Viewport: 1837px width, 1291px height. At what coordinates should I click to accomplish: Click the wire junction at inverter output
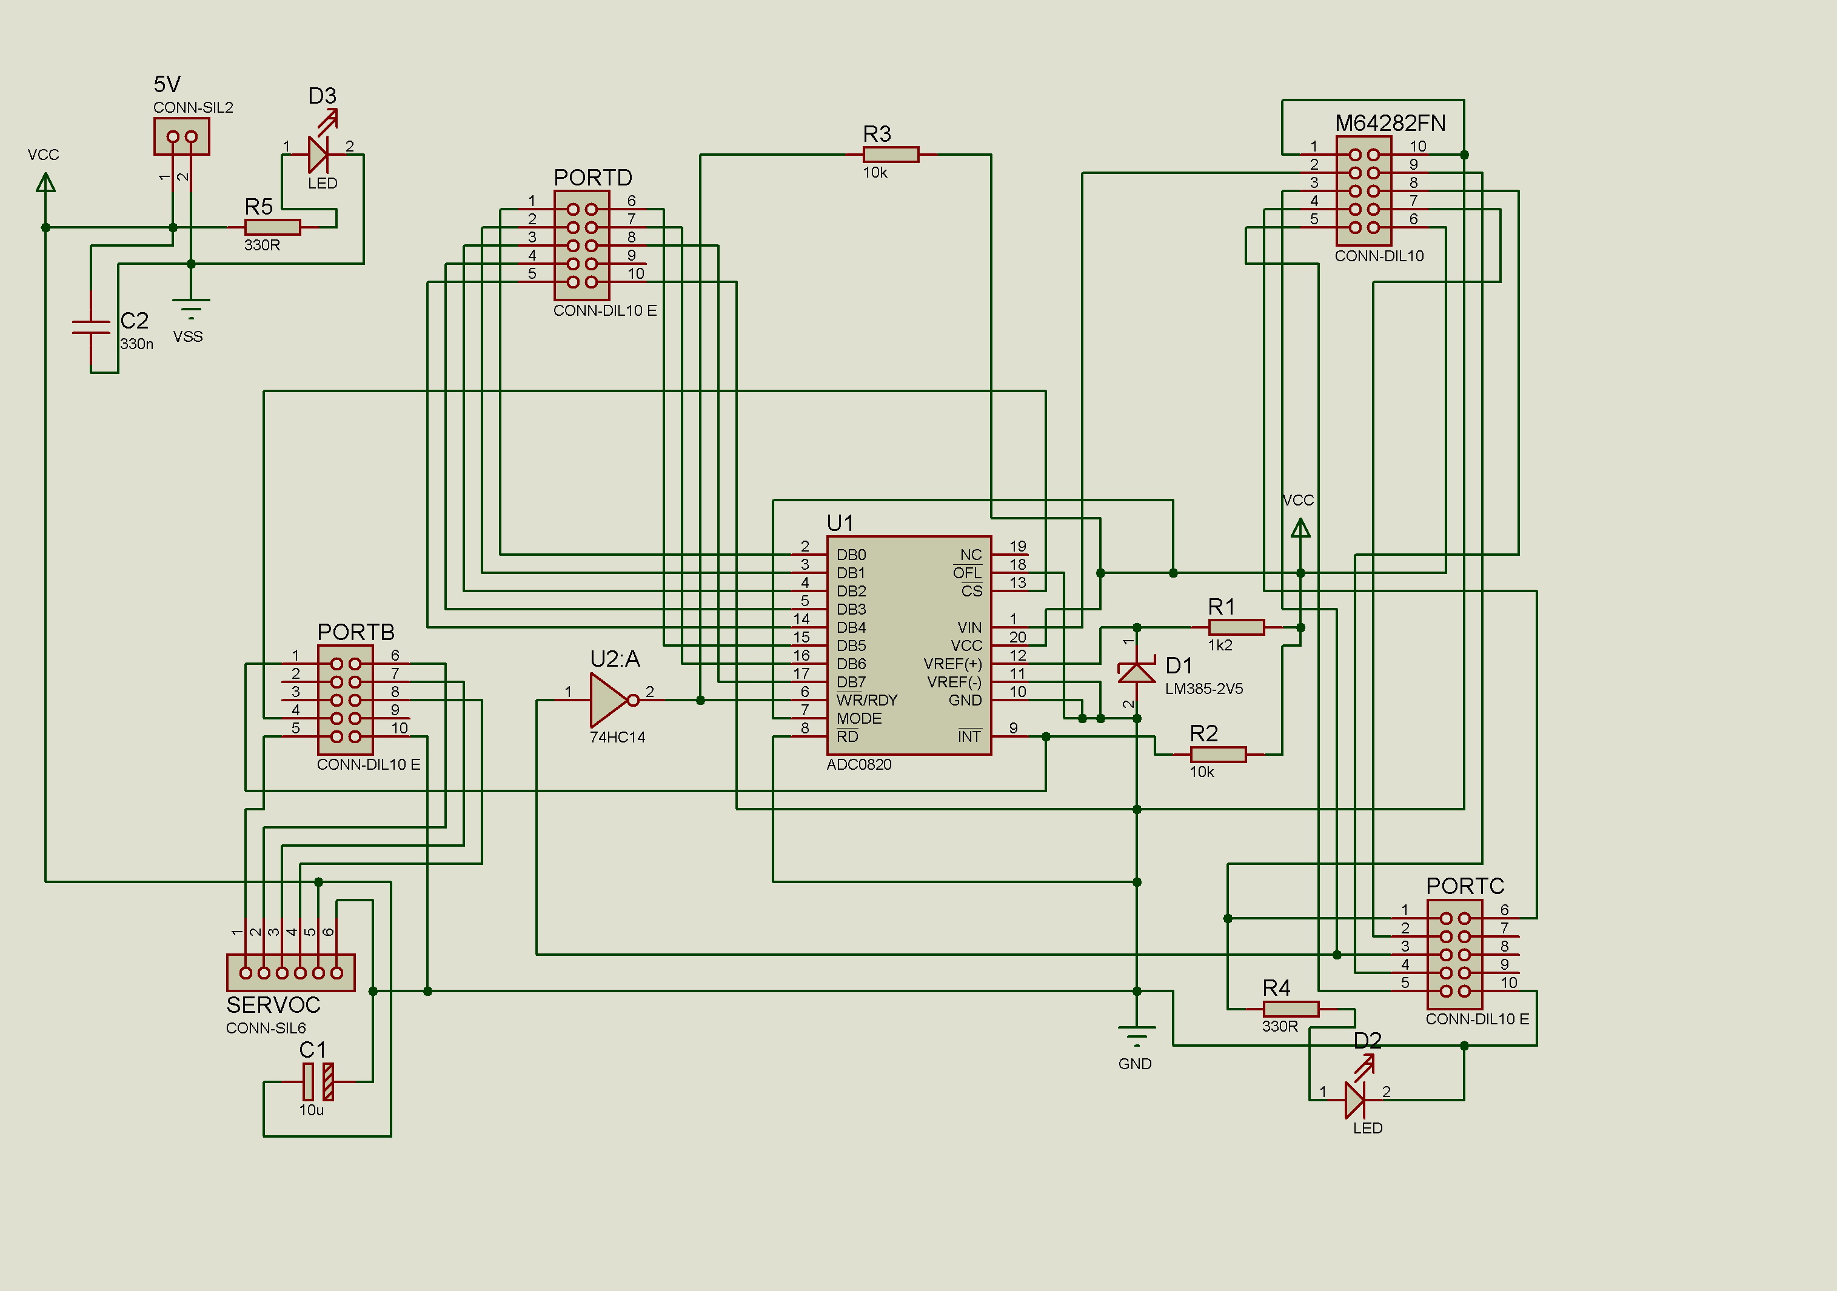pos(700,700)
